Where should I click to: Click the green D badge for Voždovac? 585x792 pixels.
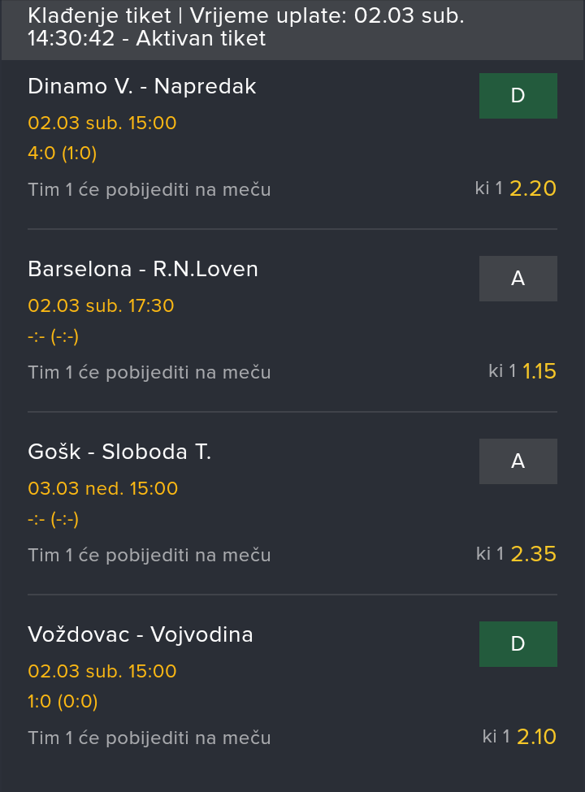pyautogui.click(x=518, y=644)
